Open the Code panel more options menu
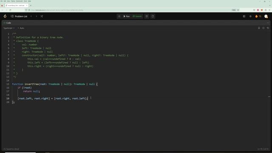The height and width of the screenshot is (153, 272). coord(268,23)
